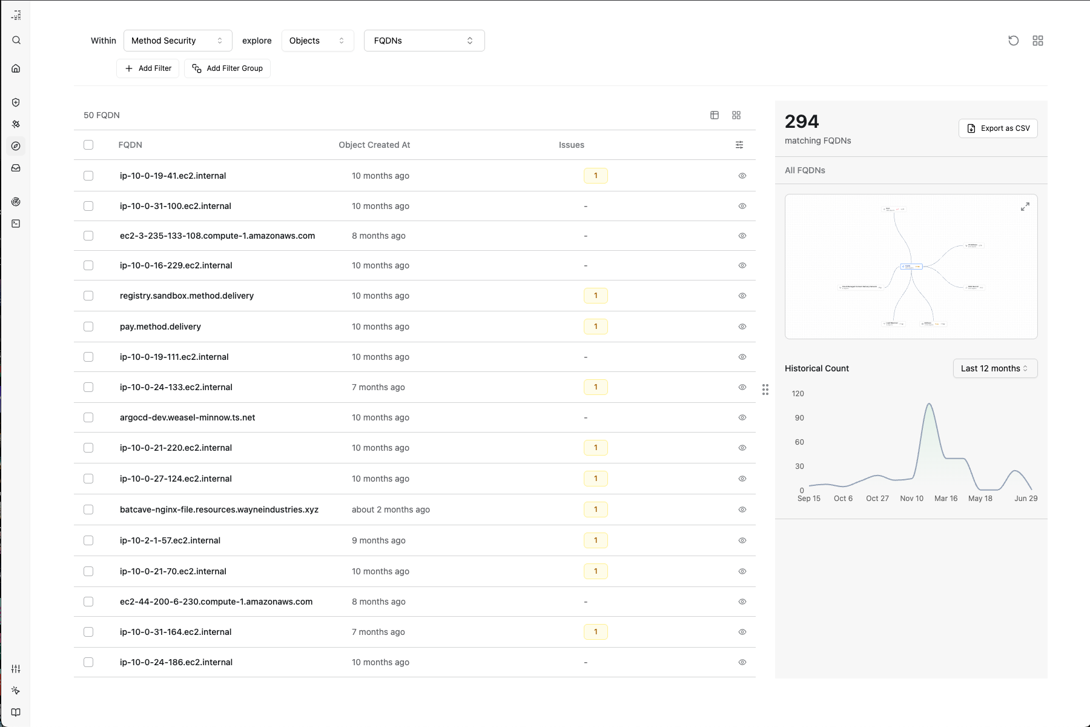Click the Add Filter button

[x=148, y=68]
